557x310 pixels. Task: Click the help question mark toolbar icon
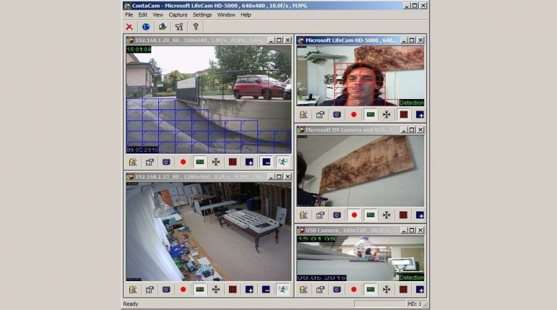tap(195, 27)
